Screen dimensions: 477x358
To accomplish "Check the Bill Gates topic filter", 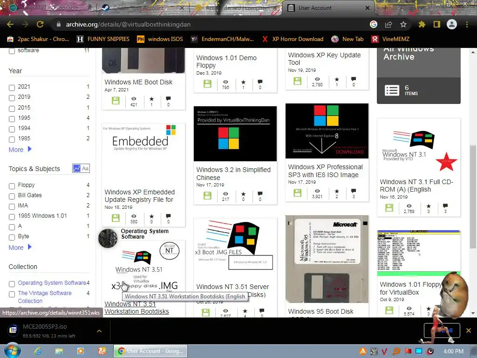I will point(12,196).
